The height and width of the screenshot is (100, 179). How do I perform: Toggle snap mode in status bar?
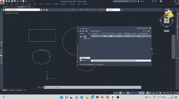(123, 93)
